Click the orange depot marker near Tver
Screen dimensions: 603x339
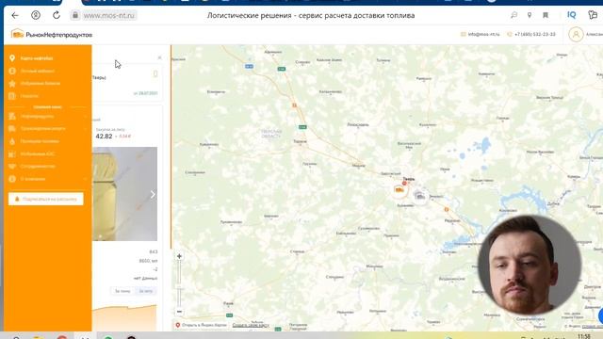pos(399,190)
